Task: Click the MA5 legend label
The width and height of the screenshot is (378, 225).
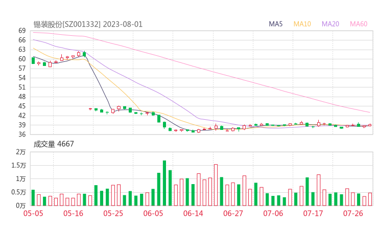Action: tap(275, 24)
